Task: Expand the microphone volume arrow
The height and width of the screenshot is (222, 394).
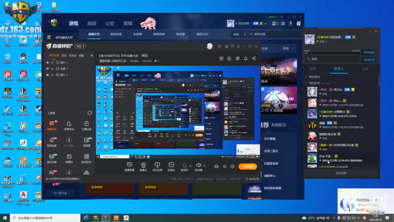Action: (190, 166)
